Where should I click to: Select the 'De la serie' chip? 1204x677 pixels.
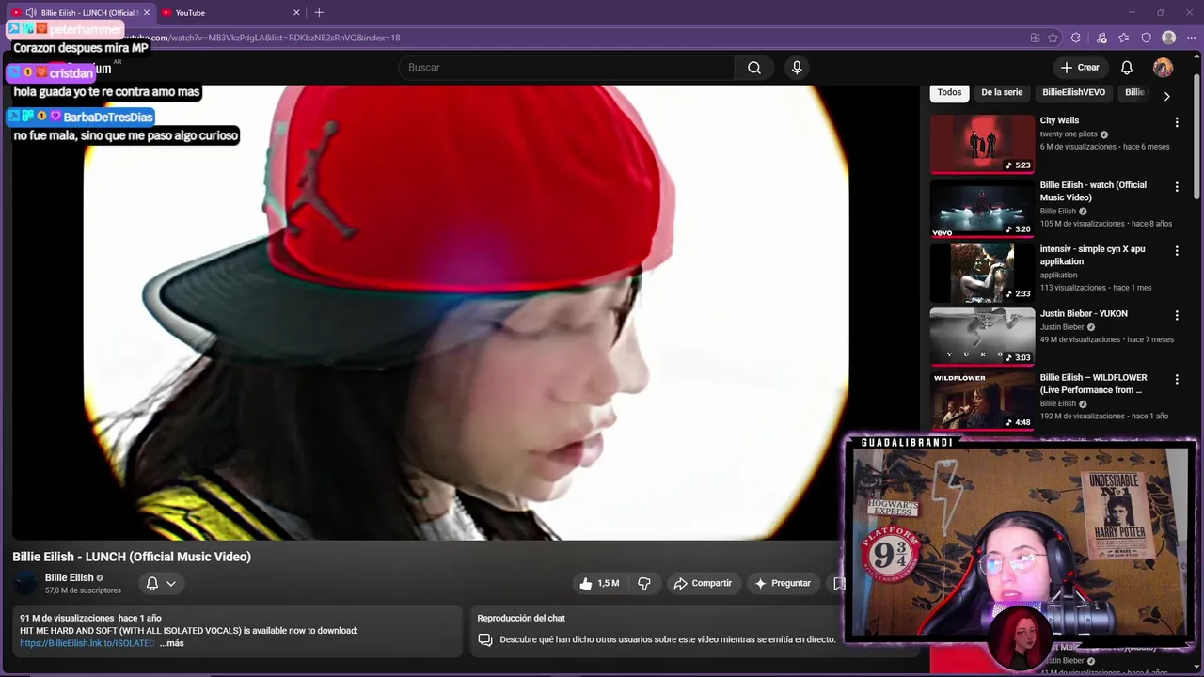pyautogui.click(x=1002, y=92)
